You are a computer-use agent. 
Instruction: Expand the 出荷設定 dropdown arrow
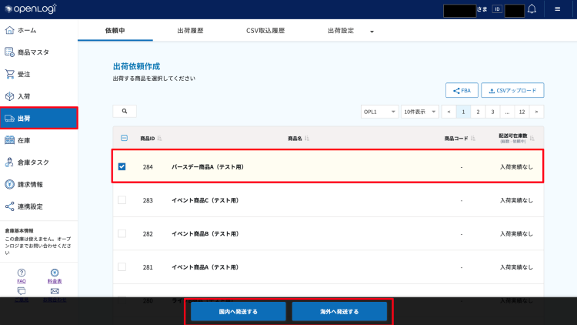372,32
